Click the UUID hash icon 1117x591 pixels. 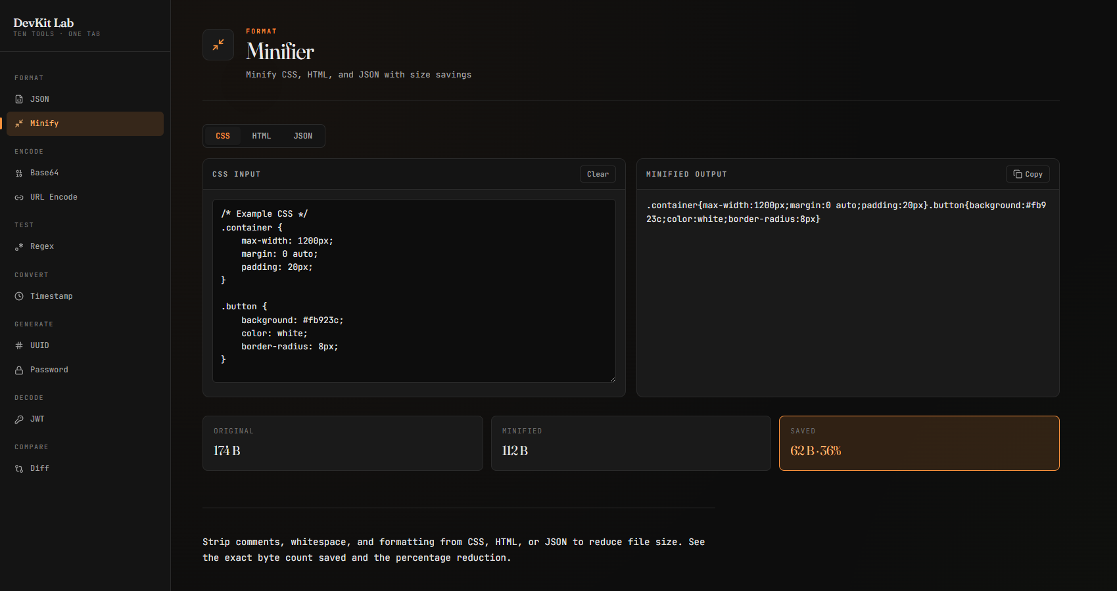pyautogui.click(x=19, y=345)
